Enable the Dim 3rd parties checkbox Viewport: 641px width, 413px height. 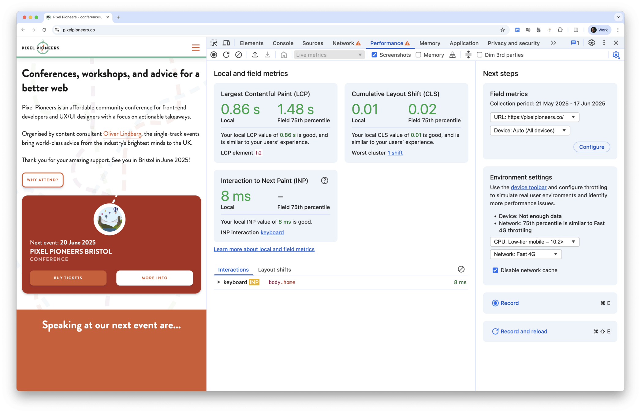click(x=479, y=55)
